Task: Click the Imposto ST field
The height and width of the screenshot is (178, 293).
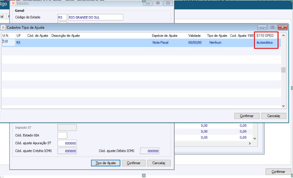Action: tap(67, 128)
